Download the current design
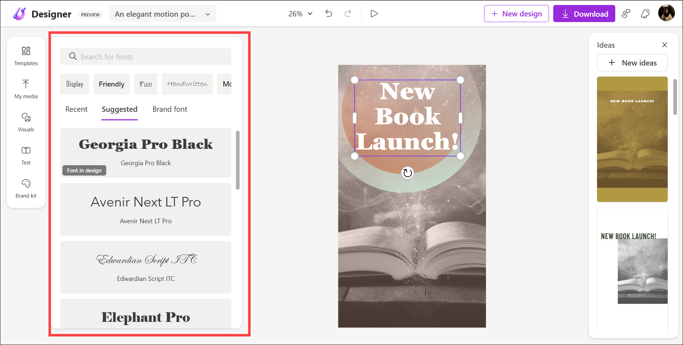Screen dimensions: 683x345 point(584,14)
